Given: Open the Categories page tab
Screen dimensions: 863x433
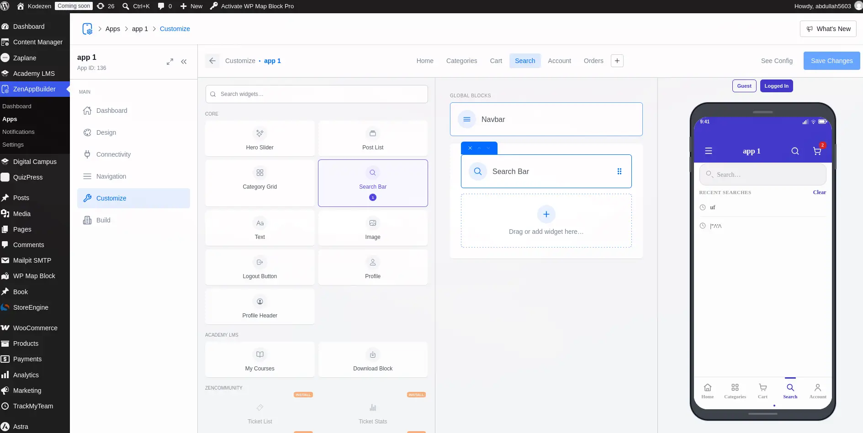Looking at the screenshot, I should [x=462, y=61].
